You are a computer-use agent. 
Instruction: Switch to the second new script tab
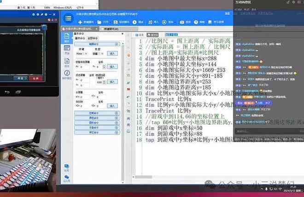pos(119,29)
